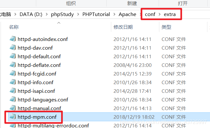Screen dimensions: 210x128
Task: Click the httpd-info.conf file icon
Action: (x=13, y=82)
